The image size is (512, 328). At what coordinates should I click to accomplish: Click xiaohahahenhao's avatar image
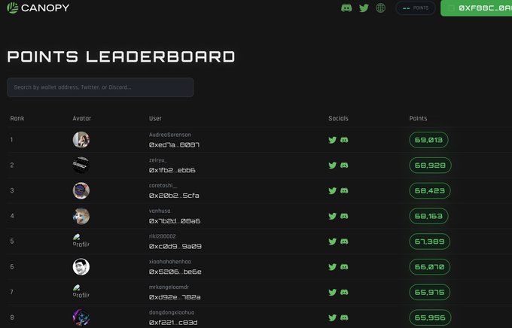click(x=81, y=266)
